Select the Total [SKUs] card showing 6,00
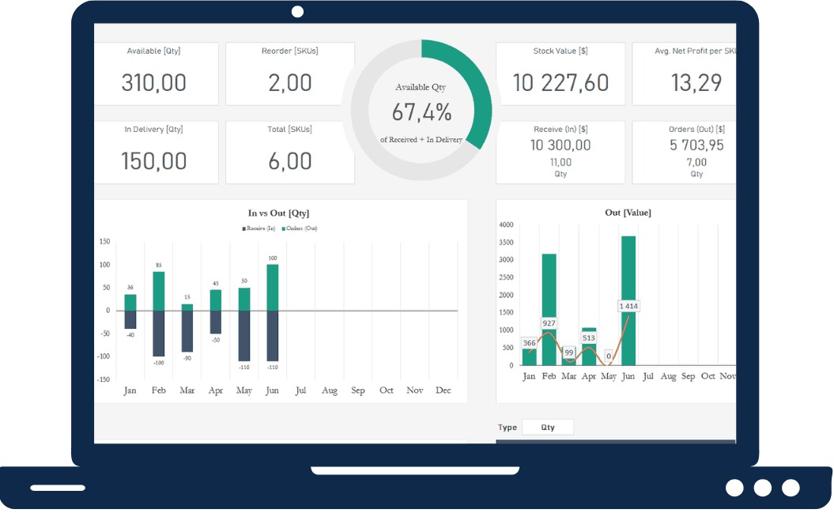The image size is (834, 513). [289, 152]
